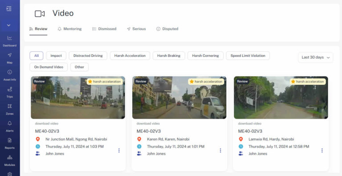Open options menu for Karen Rd video
Viewport: 342px width, 176px height.
click(x=220, y=151)
